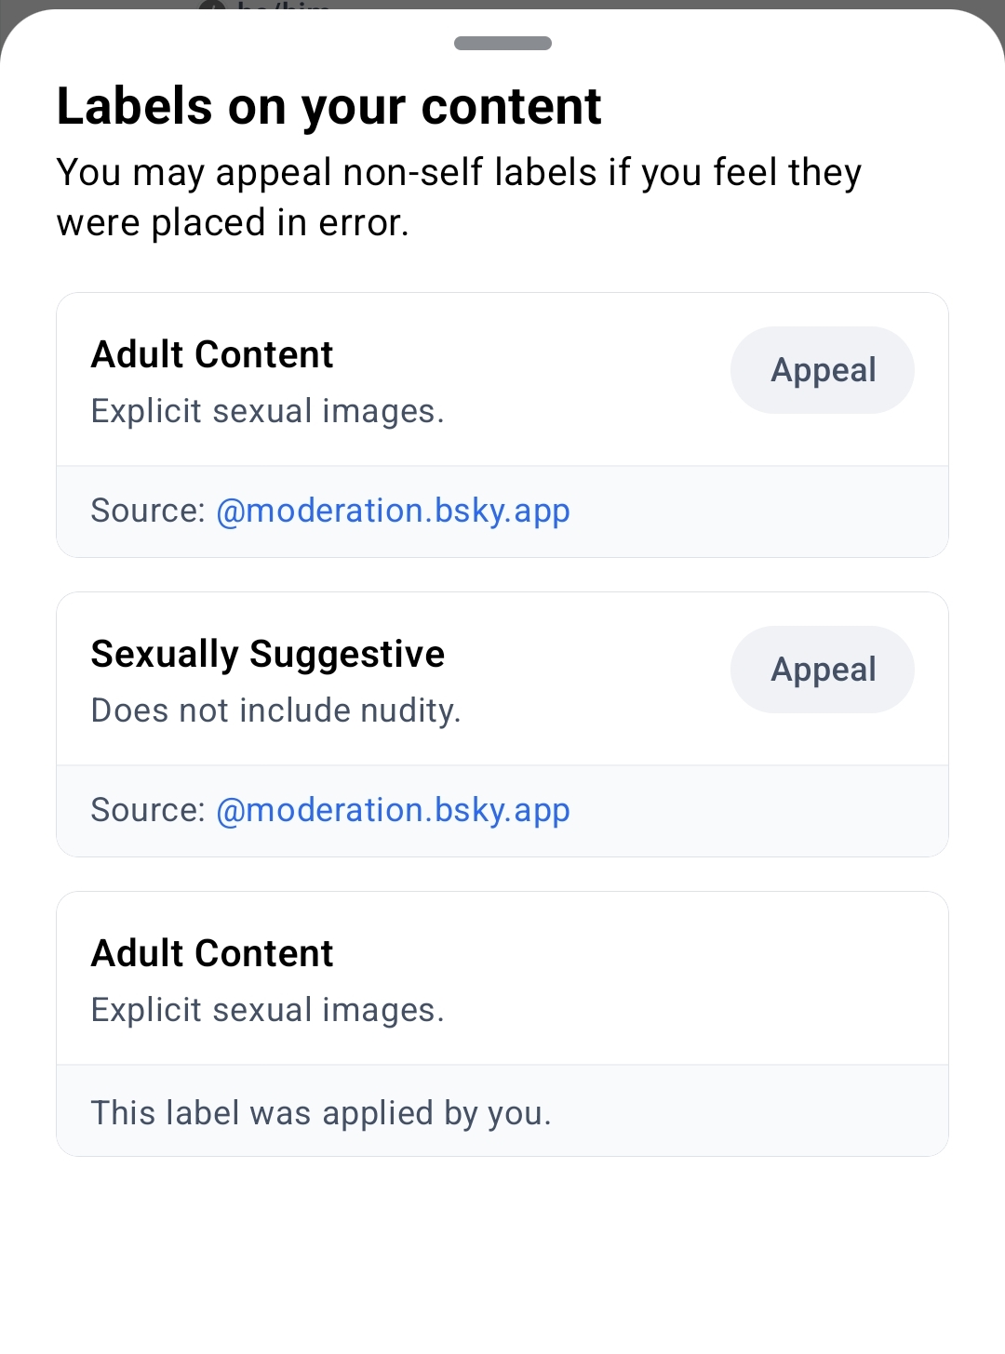The height and width of the screenshot is (1354, 1005).
Task: Click 'This label was applied by you.' text
Action: coord(321,1113)
